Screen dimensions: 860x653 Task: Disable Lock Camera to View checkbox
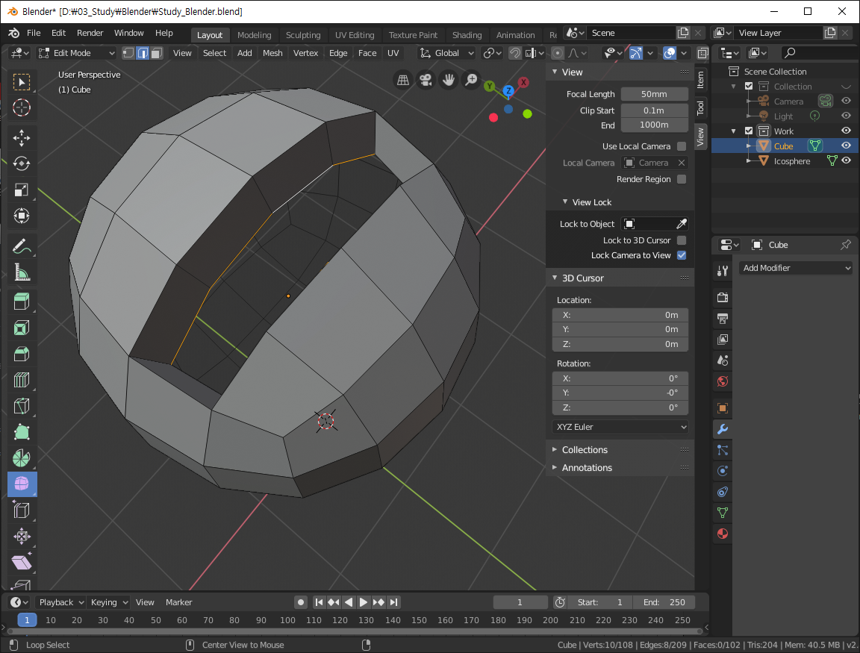click(x=682, y=255)
